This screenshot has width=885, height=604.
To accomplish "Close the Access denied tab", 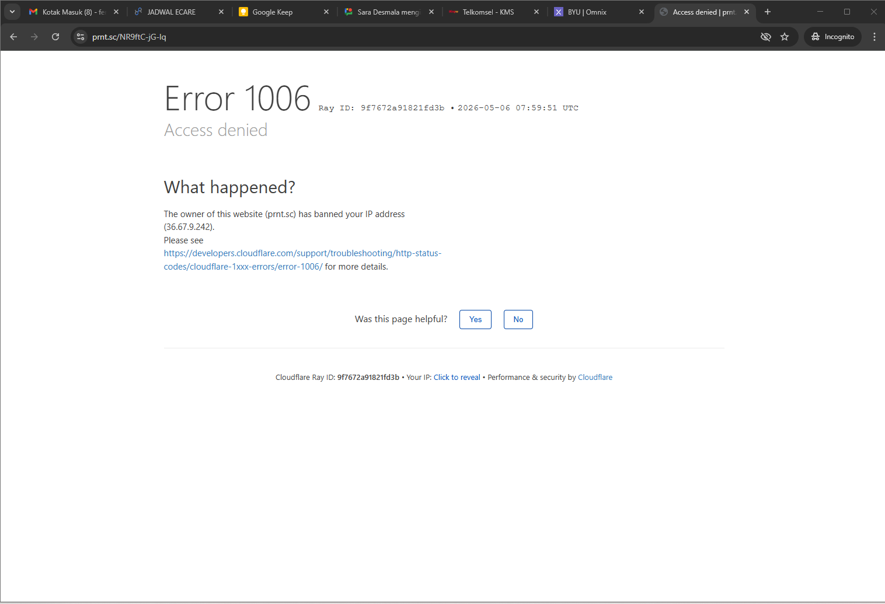I will [x=747, y=12].
